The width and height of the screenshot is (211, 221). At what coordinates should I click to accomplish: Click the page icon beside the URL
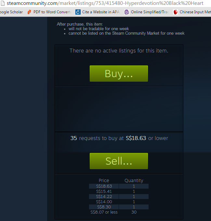pos(3,3)
